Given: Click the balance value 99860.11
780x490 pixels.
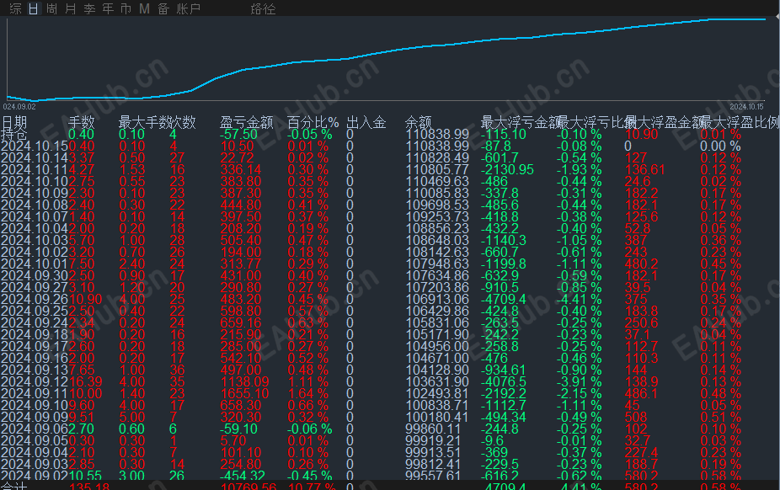Looking at the screenshot, I should pos(433,429).
